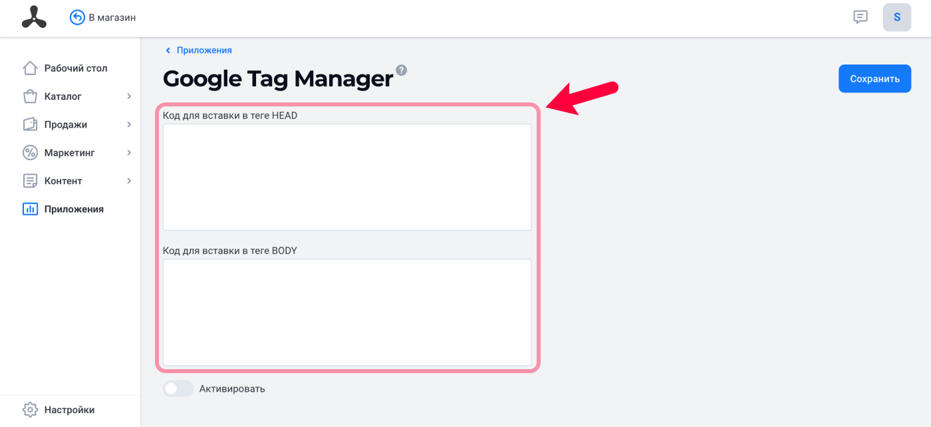The width and height of the screenshot is (931, 427).
Task: Open the chat messages icon
Action: tap(861, 17)
